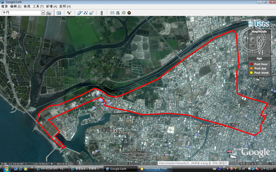Click the zoom in plus button
This screenshot has width=276, height=172.
(271, 26)
